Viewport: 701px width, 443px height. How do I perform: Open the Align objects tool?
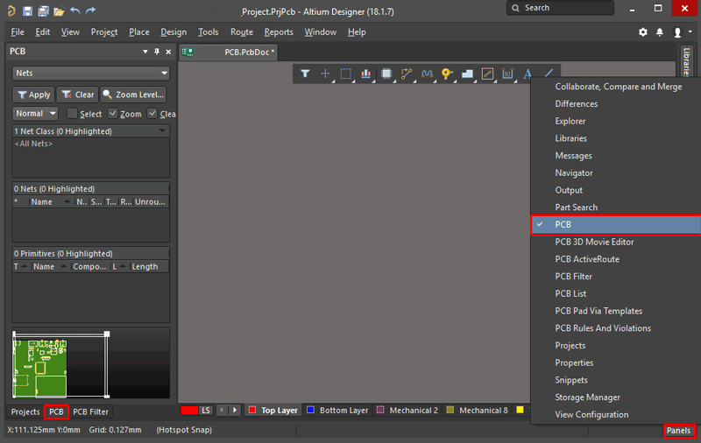366,74
